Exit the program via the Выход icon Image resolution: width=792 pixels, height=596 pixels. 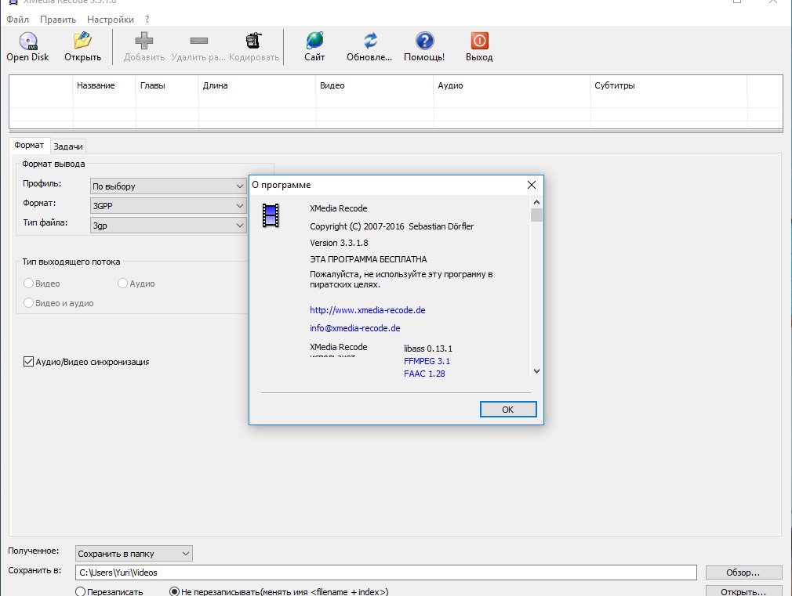point(479,41)
